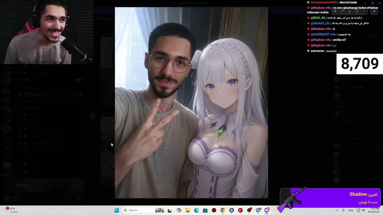Click the 're zero ghashange' chat message
The width and height of the screenshot is (383, 215).
343,10
